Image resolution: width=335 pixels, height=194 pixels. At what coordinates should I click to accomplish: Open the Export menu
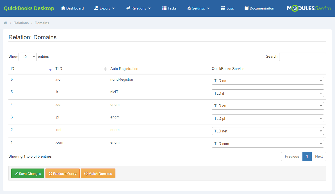(104, 8)
